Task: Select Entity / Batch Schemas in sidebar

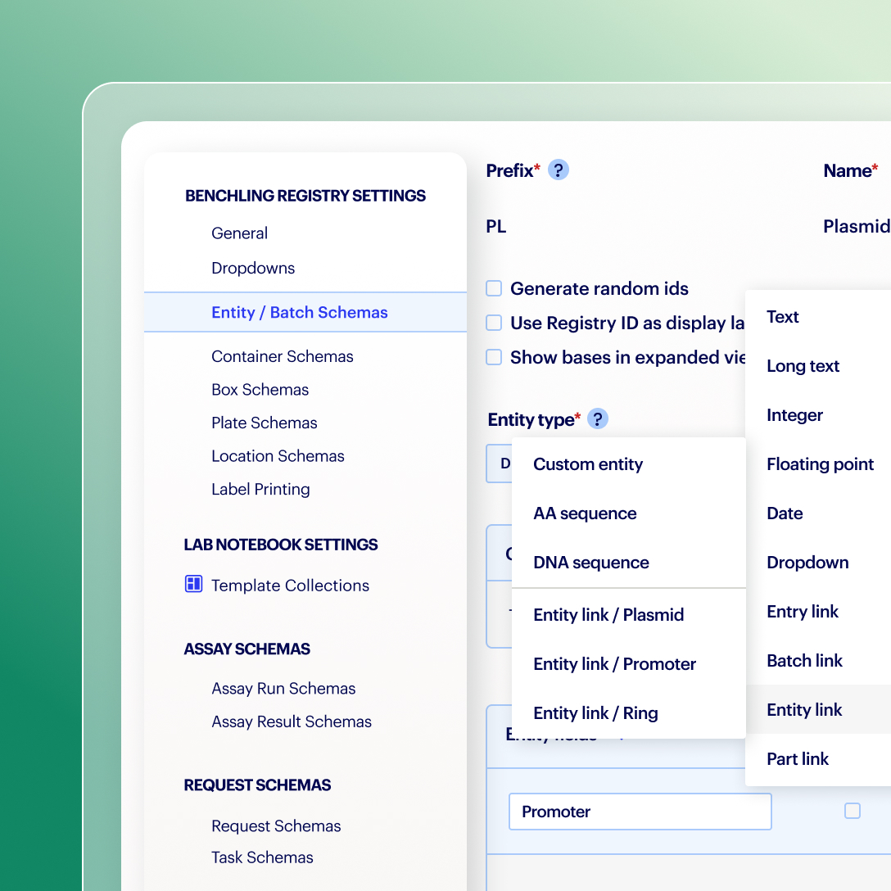Action: (x=305, y=312)
